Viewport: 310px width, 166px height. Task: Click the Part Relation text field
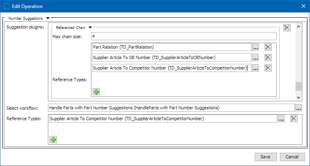pos(172,47)
